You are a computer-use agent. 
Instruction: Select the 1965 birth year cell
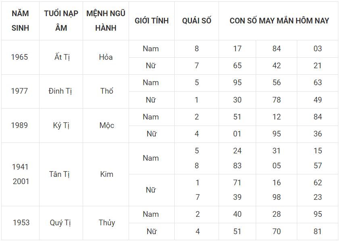(x=20, y=57)
